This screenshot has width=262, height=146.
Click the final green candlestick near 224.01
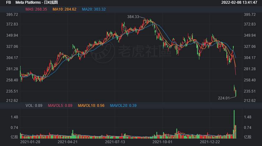coord(236,93)
